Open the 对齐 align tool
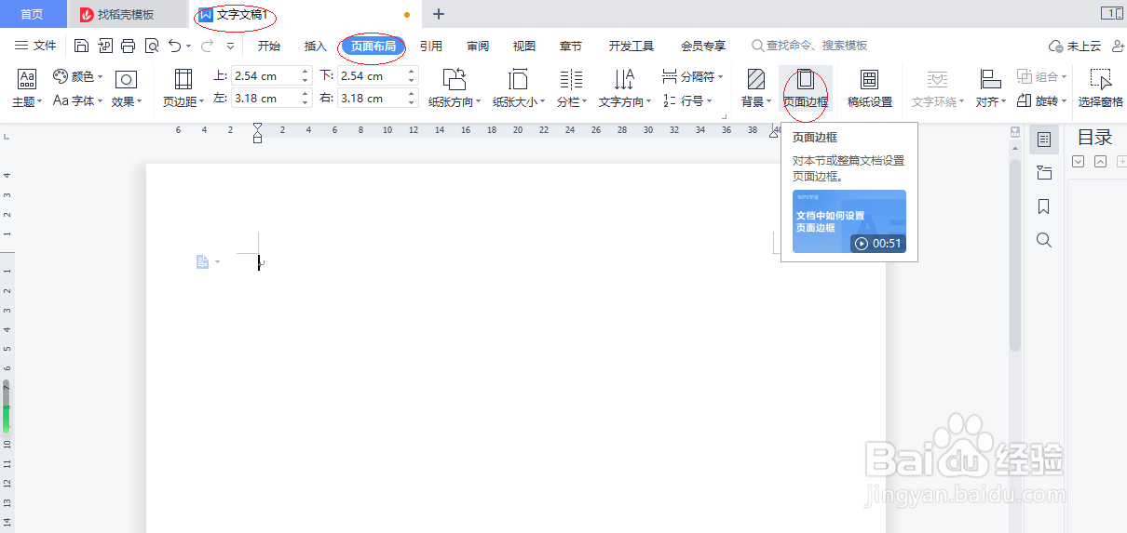1127x533 pixels. tap(991, 89)
